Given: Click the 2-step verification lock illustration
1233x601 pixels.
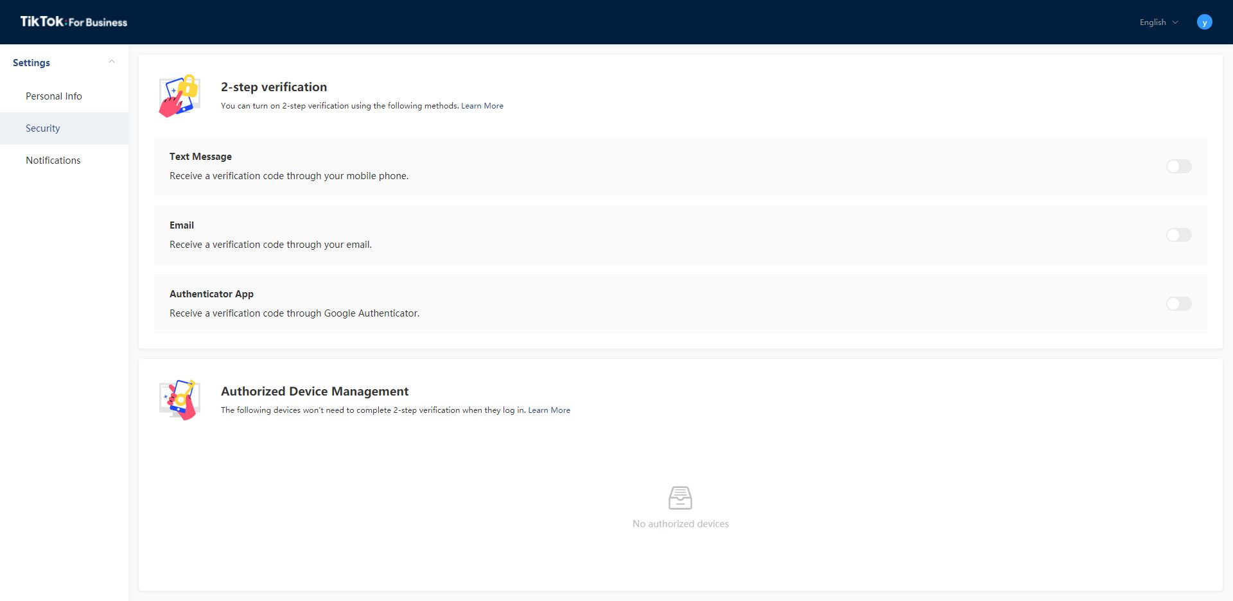Looking at the screenshot, I should 180,96.
